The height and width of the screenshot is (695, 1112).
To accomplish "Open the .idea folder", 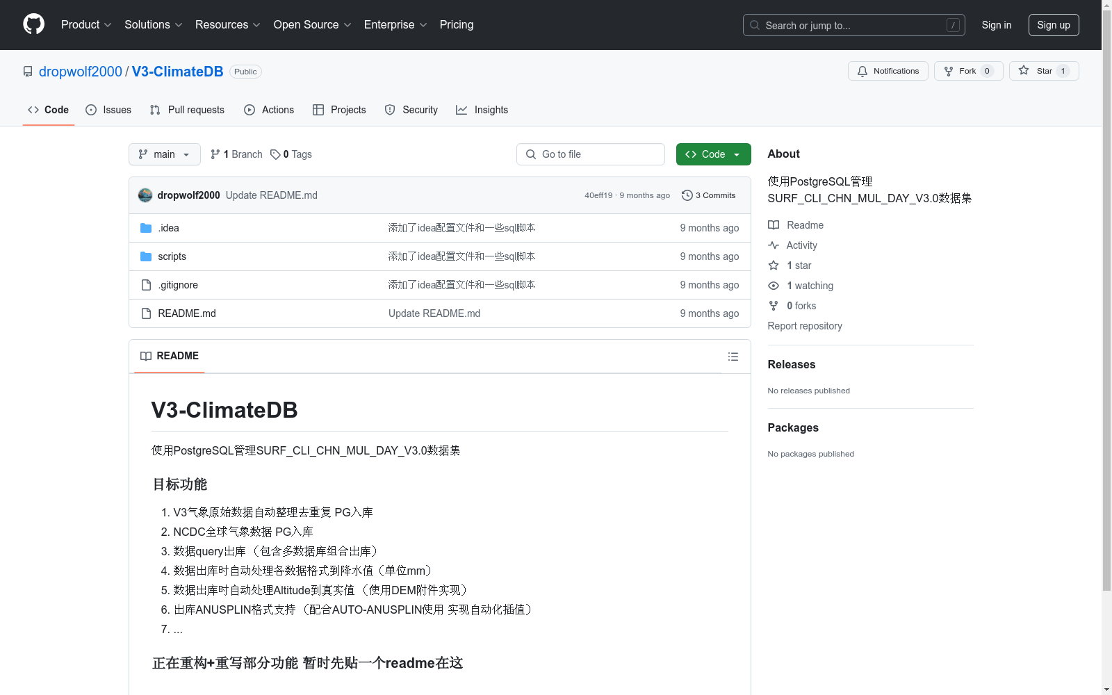I will point(168,228).
